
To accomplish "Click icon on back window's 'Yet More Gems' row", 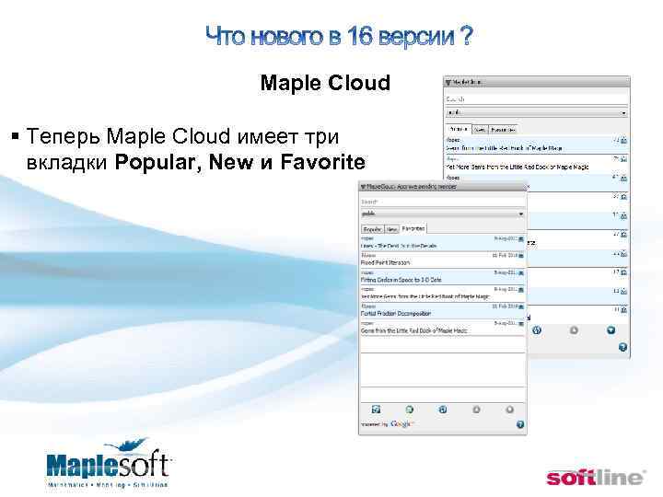I will [623, 159].
